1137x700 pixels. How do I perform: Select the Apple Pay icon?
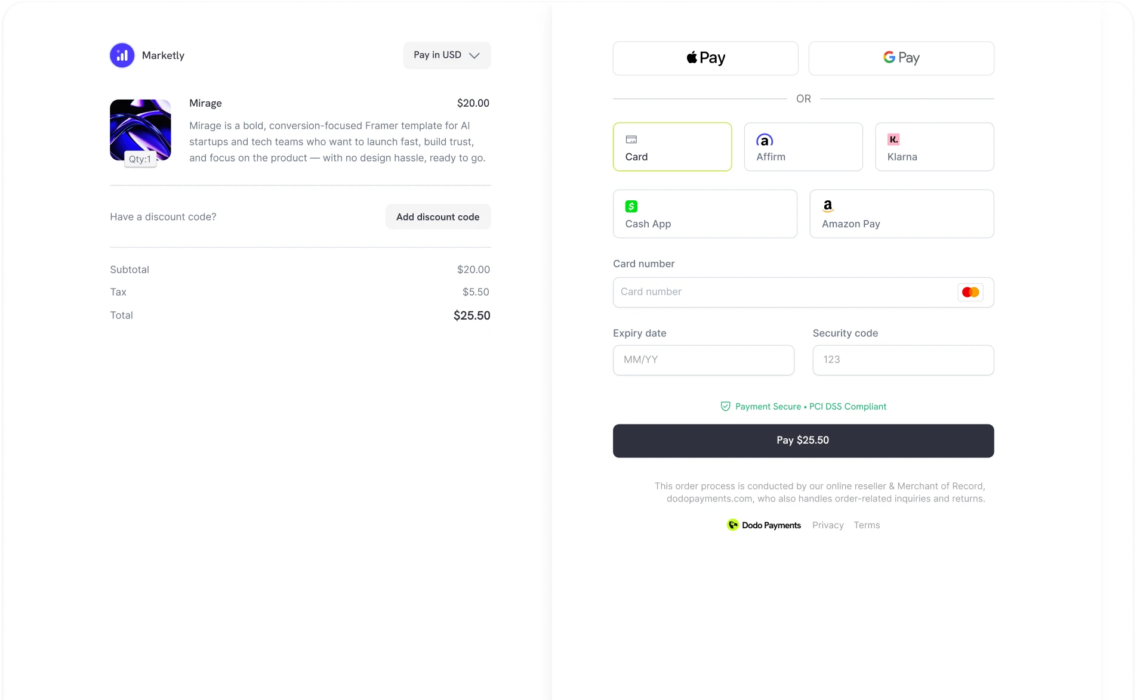pyautogui.click(x=704, y=58)
